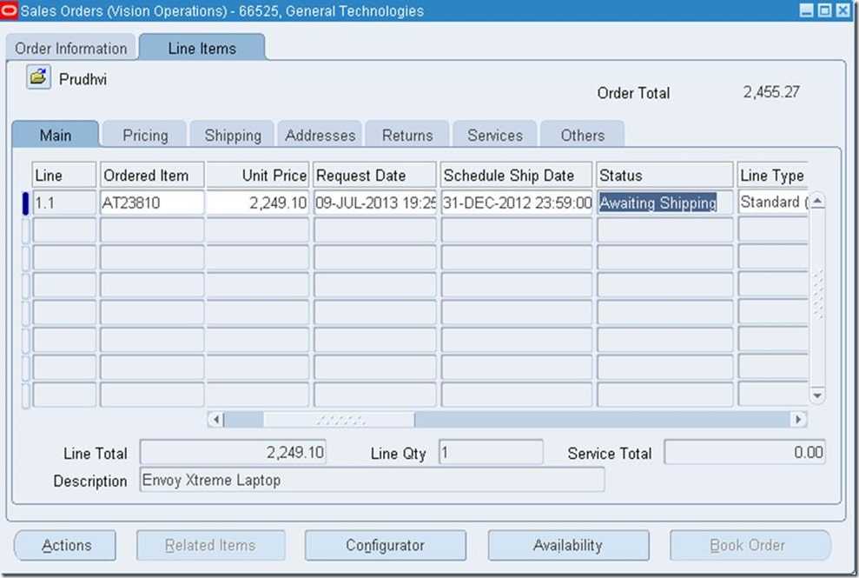Viewport: 859px width, 578px height.
Task: Click the Standard line type cell
Action: point(772,203)
